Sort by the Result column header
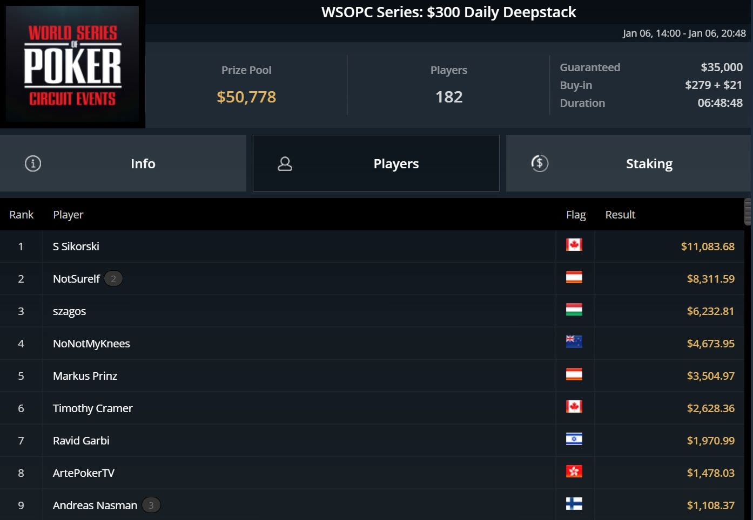753x520 pixels. (x=620, y=215)
